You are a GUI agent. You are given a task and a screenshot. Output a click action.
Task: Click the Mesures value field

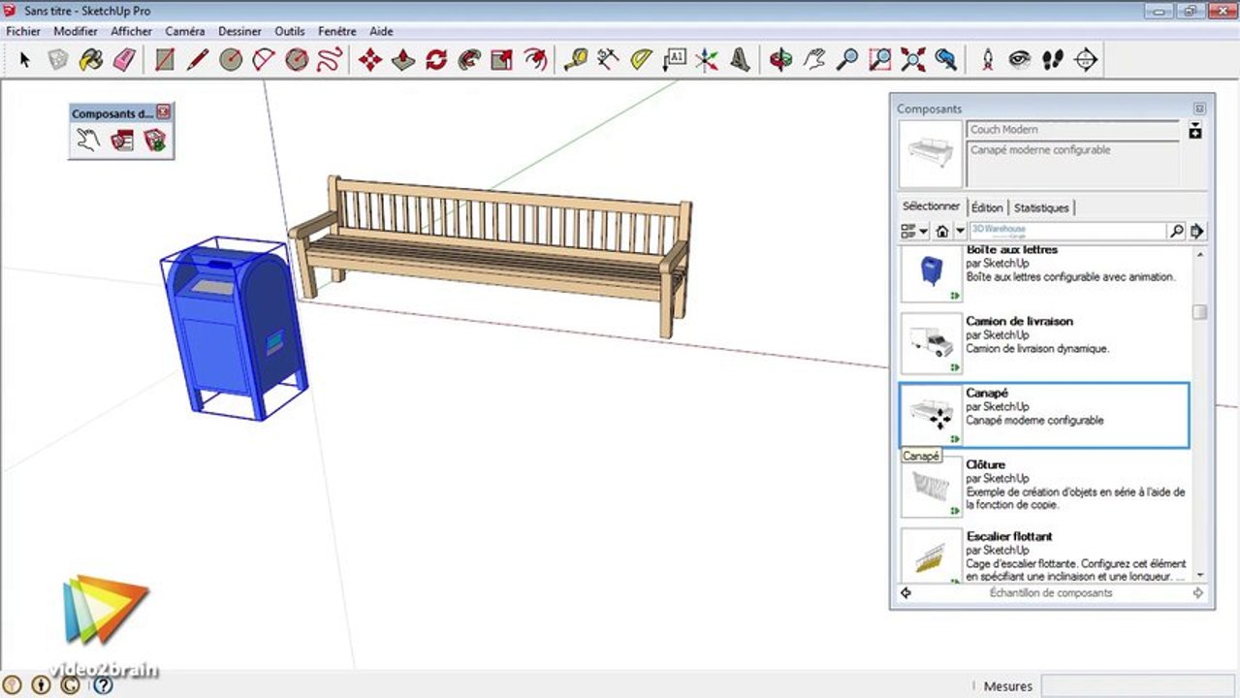coord(1137,685)
